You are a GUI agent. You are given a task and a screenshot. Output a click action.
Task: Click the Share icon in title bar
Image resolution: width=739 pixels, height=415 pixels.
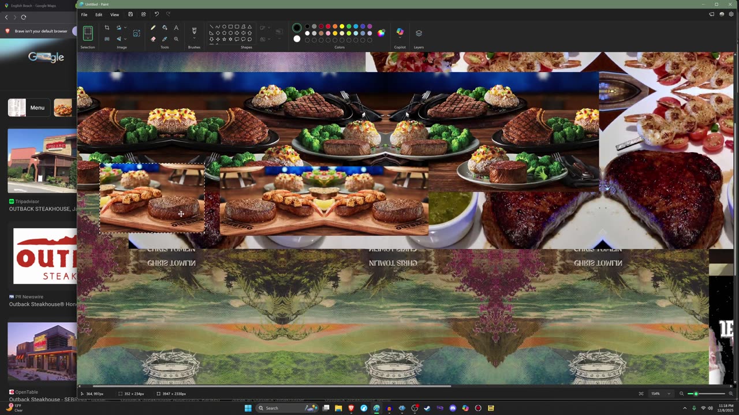coord(143,14)
